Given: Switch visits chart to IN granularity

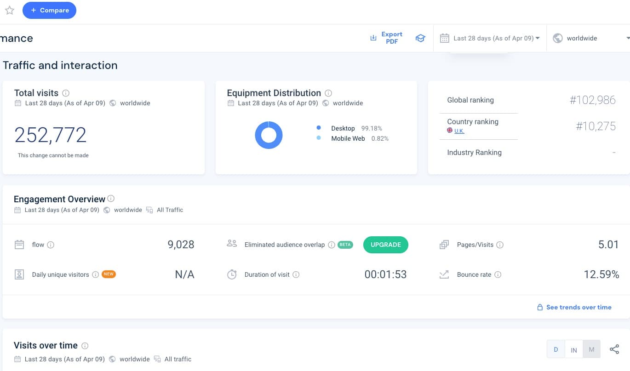Looking at the screenshot, I should (573, 349).
